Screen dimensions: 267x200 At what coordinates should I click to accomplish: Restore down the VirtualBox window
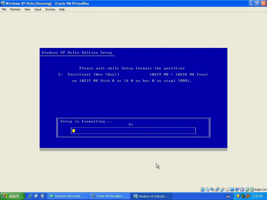[x=258, y=3]
